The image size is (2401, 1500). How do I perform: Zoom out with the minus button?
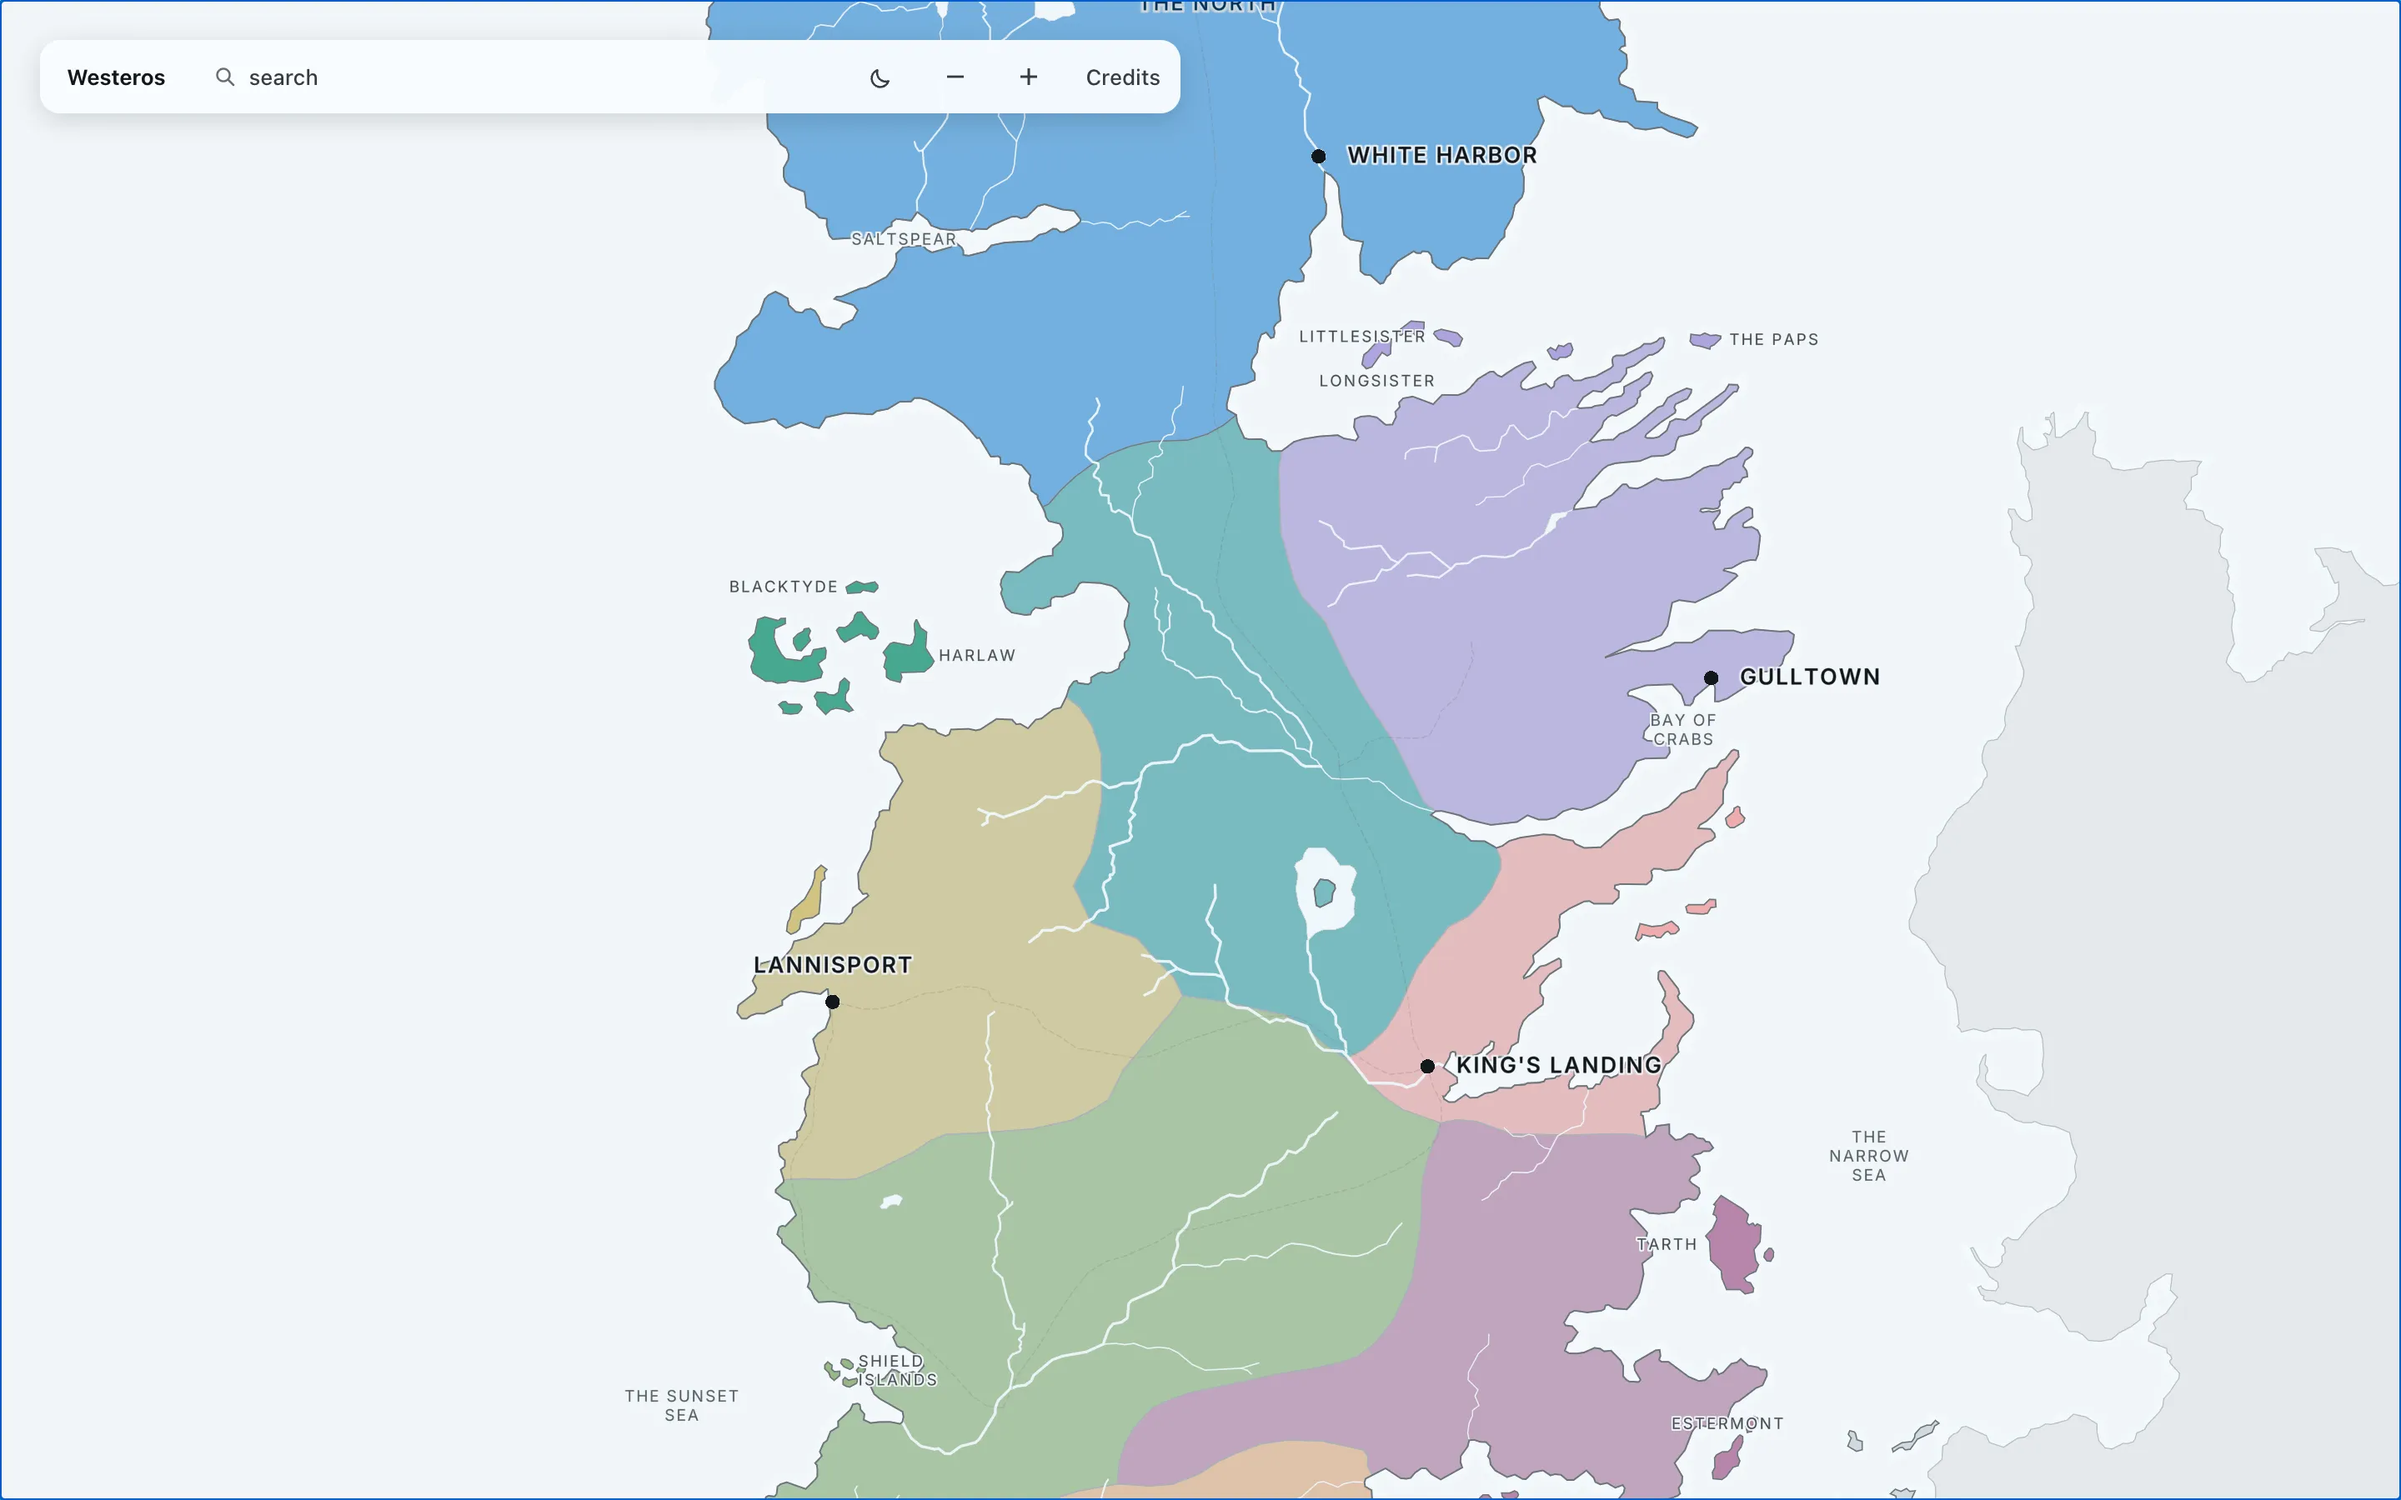(x=955, y=77)
